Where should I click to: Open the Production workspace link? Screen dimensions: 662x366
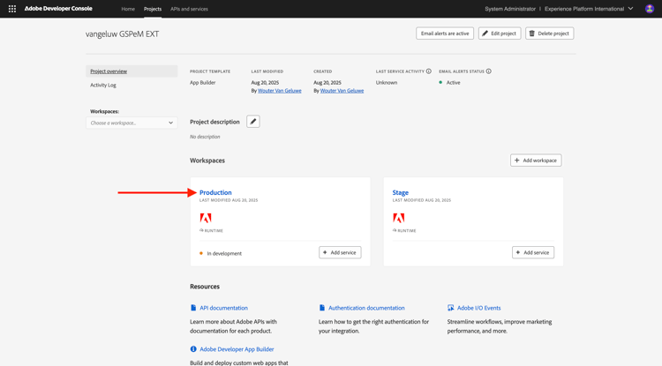215,192
